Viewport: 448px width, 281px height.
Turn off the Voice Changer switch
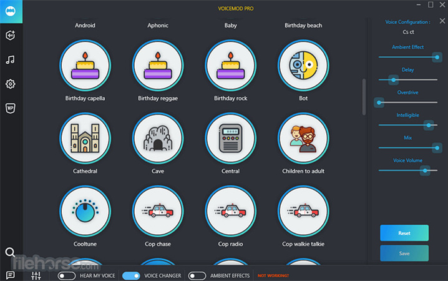coord(131,276)
